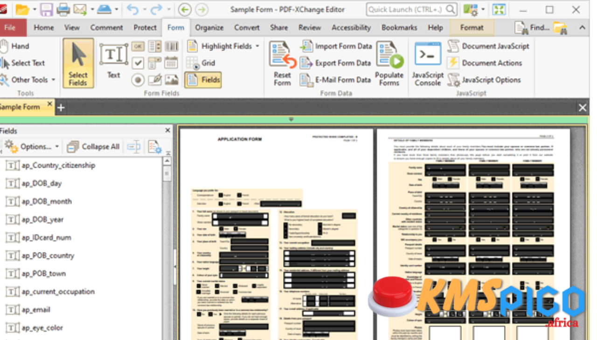Click the Redo arrow
Viewport: 597px width, 340px height.
click(156, 9)
